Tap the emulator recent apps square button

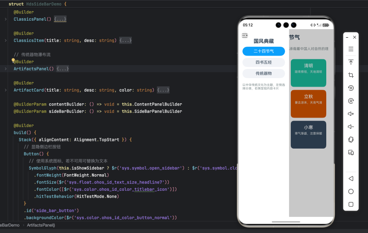click(351, 204)
